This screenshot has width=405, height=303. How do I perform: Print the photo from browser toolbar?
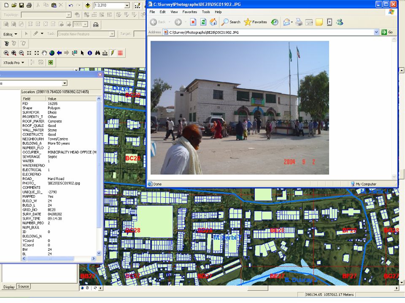pos(299,22)
